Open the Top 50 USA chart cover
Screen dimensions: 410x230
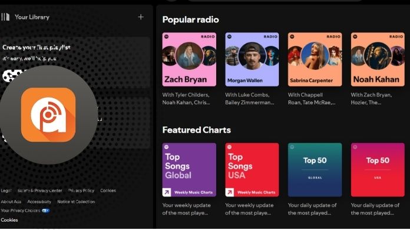tap(378, 169)
